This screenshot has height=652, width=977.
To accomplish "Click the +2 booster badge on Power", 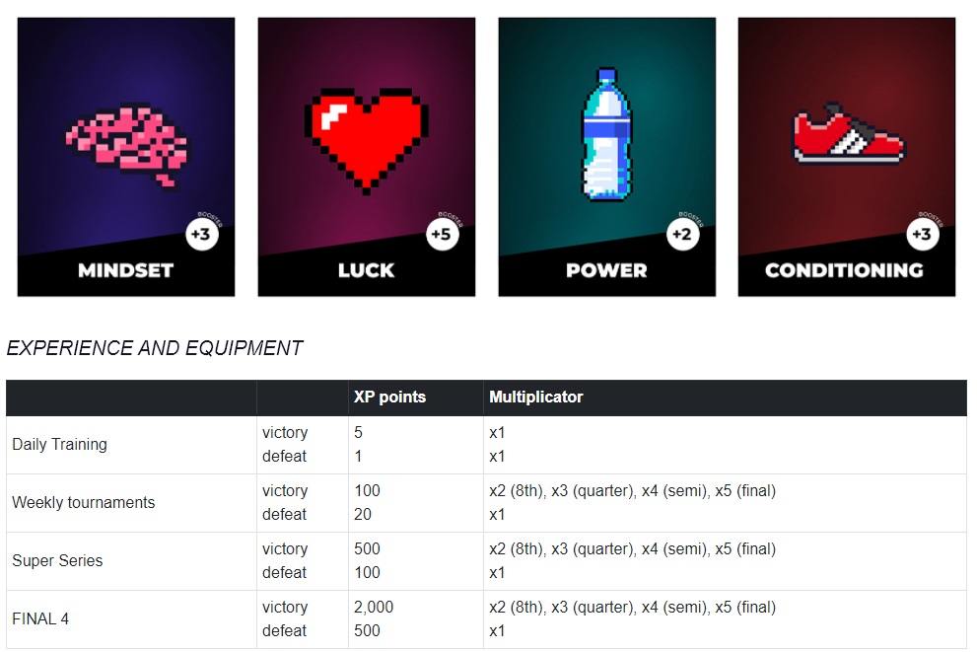I will coord(682,235).
